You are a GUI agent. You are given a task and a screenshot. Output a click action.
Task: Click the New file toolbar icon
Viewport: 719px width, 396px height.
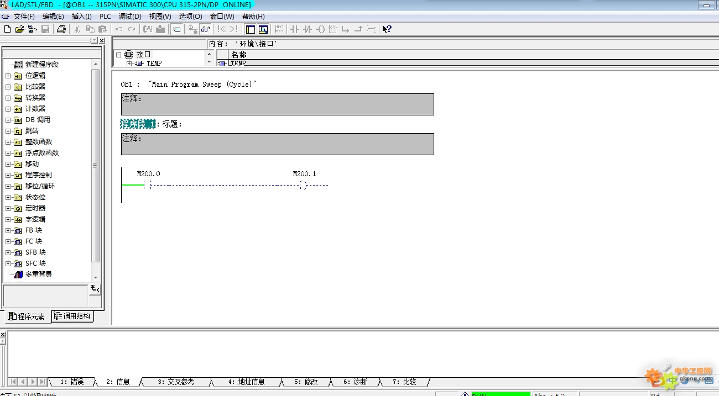tap(7, 29)
